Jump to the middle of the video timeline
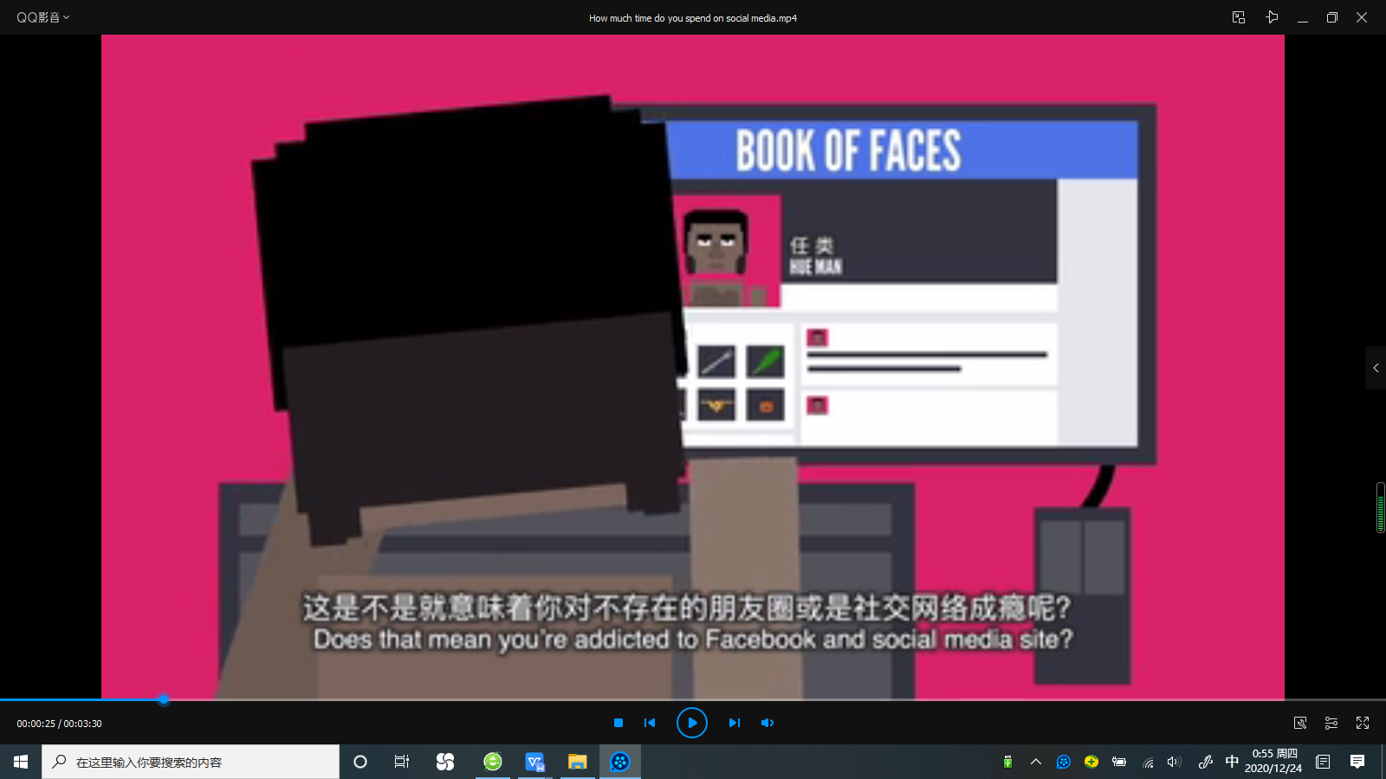This screenshot has height=779, width=1386. (693, 699)
